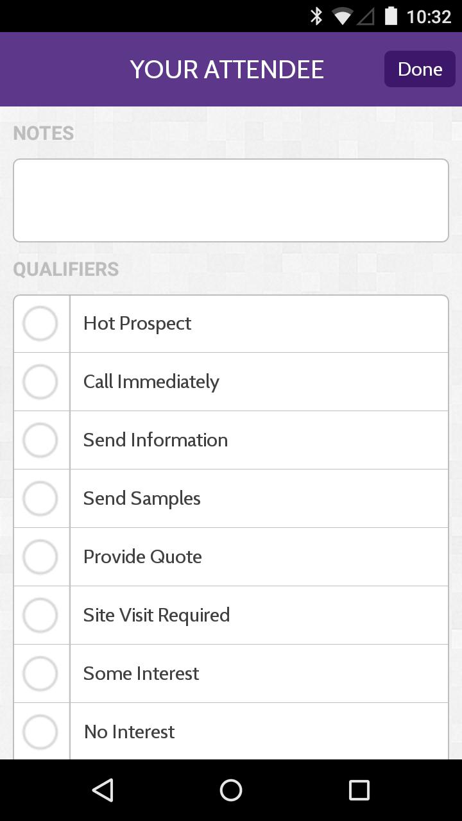The height and width of the screenshot is (821, 462).
Task: Tap the battery icon in status bar
Action: [391, 16]
